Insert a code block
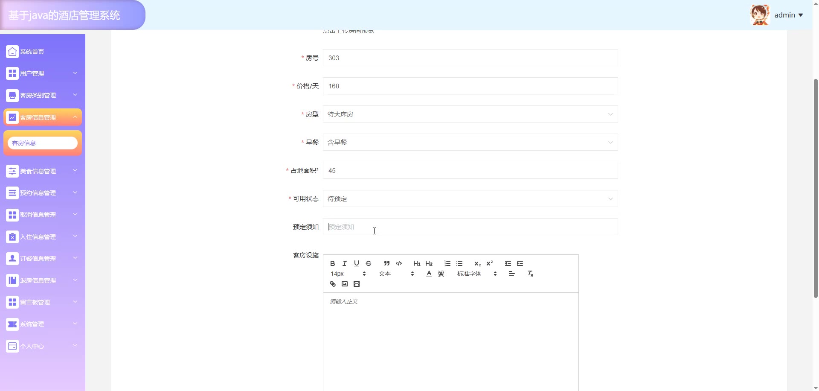The width and height of the screenshot is (819, 391). tap(399, 263)
